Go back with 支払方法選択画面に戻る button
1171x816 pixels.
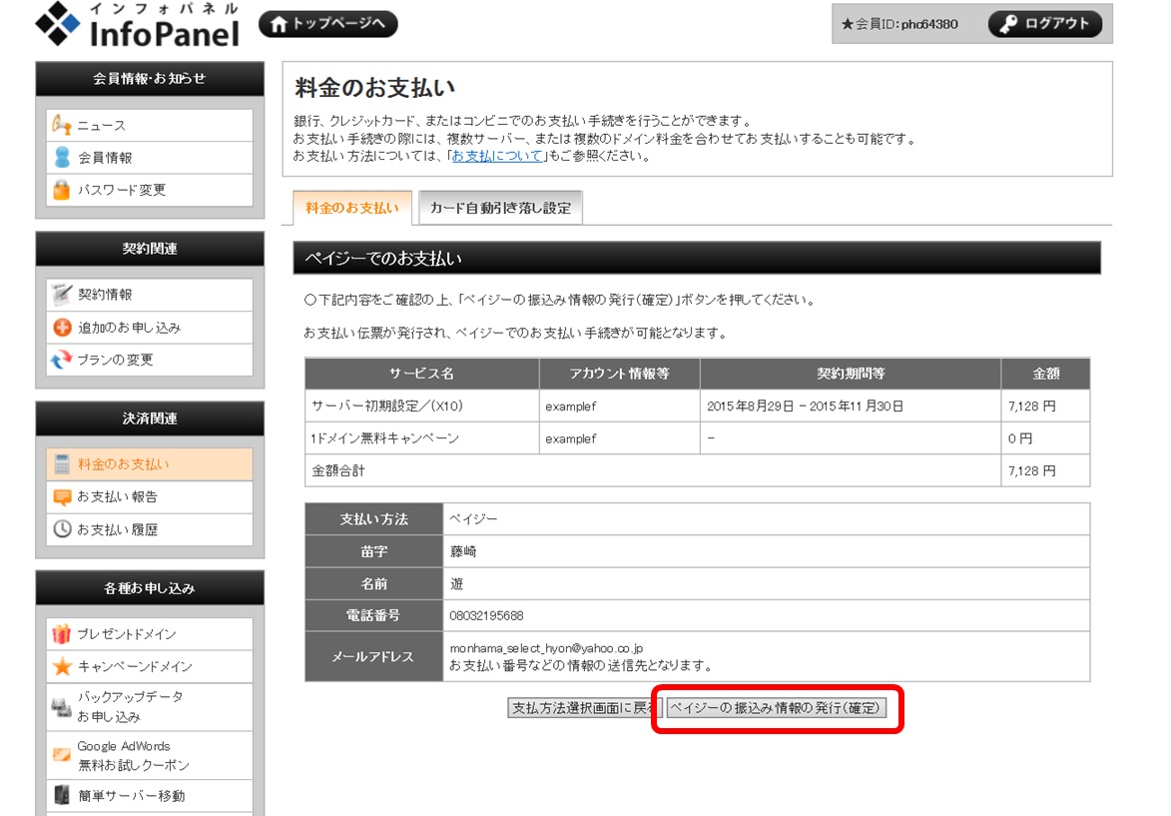pyautogui.click(x=584, y=708)
